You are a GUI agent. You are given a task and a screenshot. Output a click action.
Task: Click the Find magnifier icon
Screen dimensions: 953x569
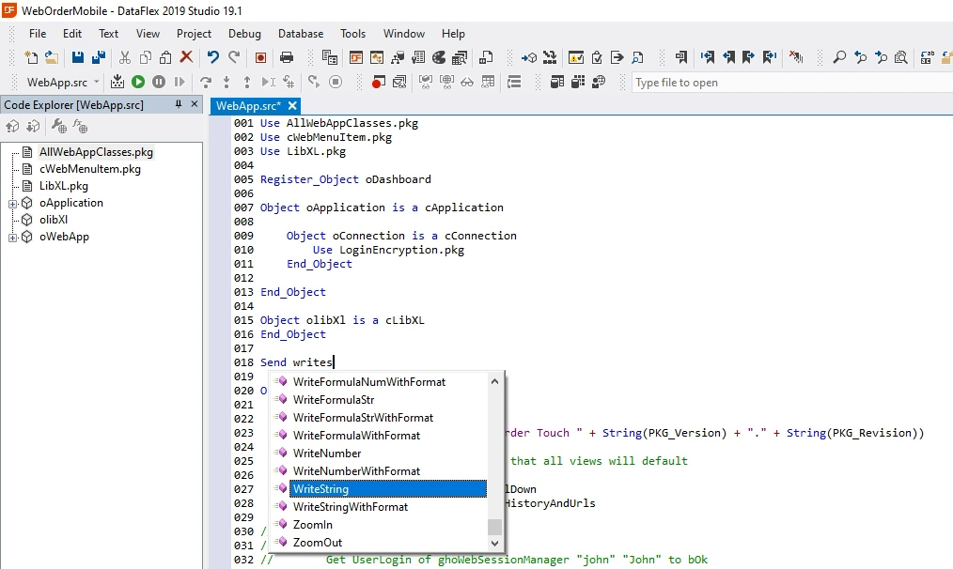(839, 57)
